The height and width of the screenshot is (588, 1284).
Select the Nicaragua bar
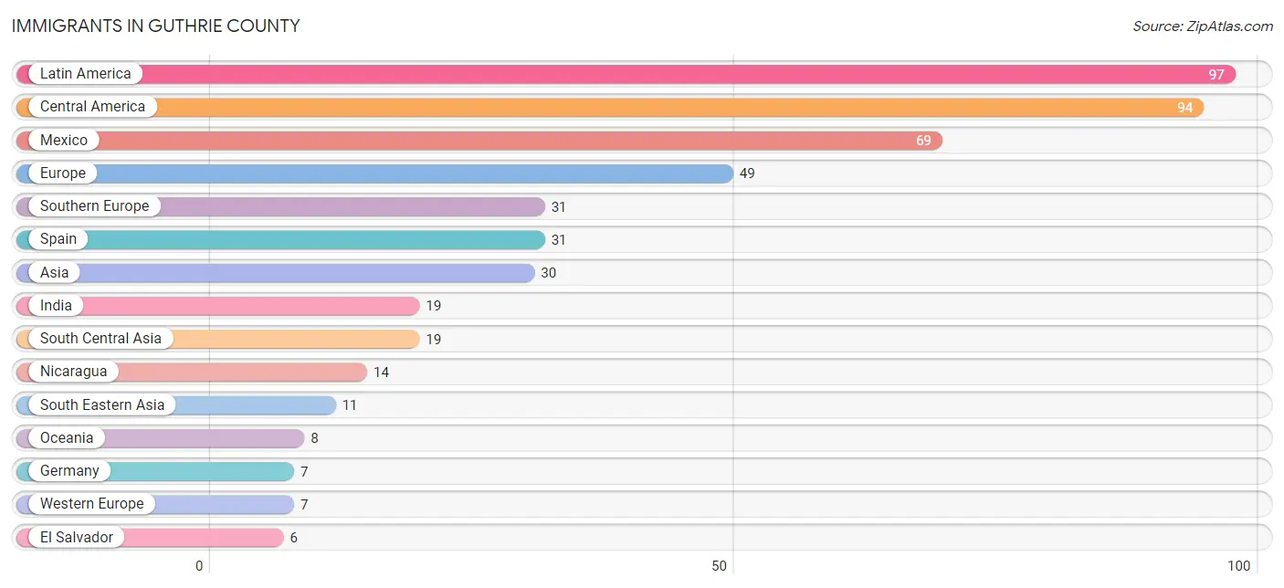coord(191,372)
